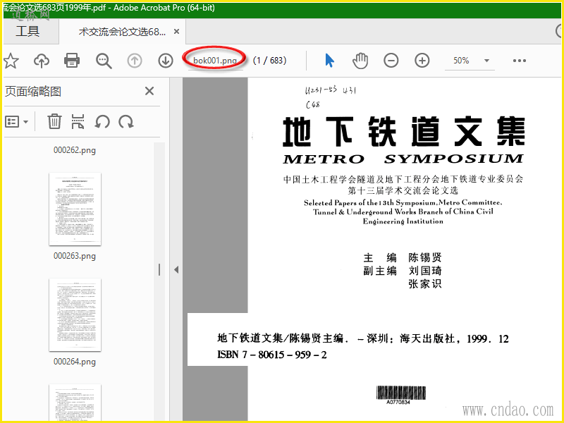
Task: Click the 50% zoom value field
Action: point(461,61)
